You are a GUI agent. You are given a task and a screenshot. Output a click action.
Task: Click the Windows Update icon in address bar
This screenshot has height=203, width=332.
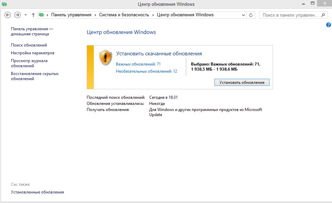[x=41, y=15]
